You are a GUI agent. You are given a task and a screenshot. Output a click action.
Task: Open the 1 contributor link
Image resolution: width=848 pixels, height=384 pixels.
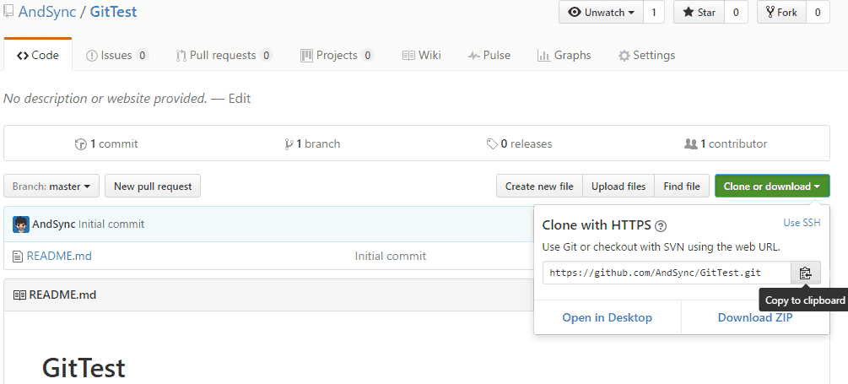(726, 143)
